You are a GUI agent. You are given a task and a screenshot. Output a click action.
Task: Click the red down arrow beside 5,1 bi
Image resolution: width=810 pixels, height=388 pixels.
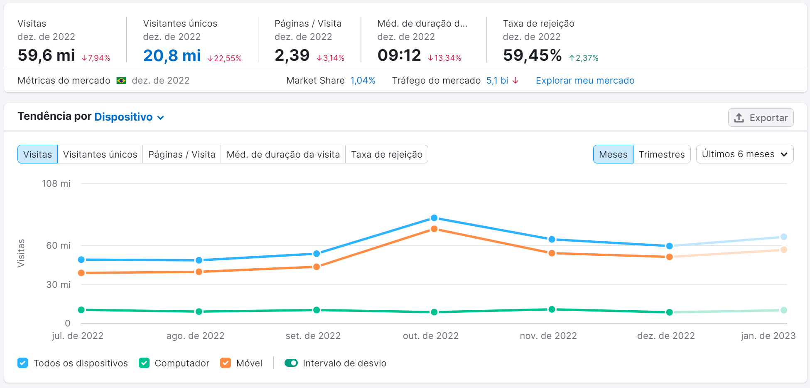point(515,80)
